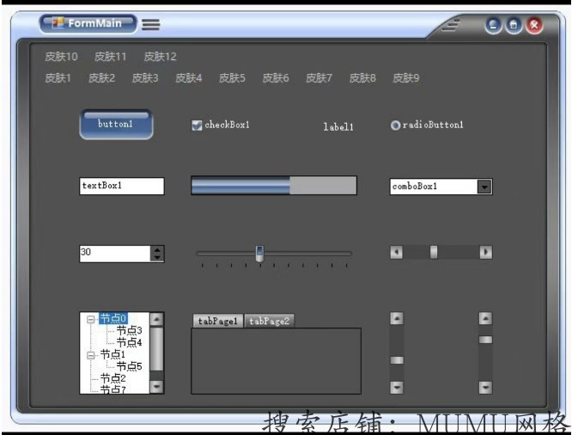Select the 皮肤5 skin option
Viewport: 572px width, 435px height.
(x=232, y=77)
